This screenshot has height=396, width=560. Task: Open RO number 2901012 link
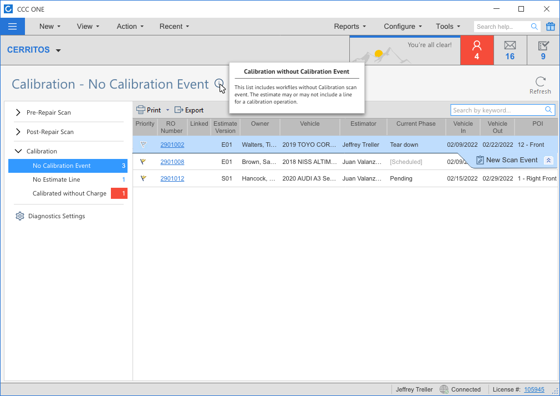coord(172,178)
